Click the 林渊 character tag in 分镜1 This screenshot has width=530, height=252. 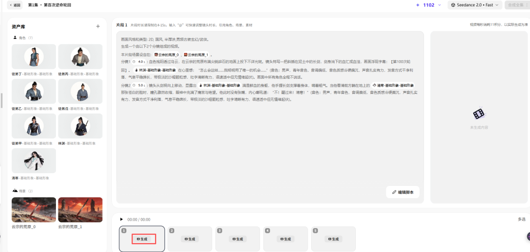click(155, 70)
